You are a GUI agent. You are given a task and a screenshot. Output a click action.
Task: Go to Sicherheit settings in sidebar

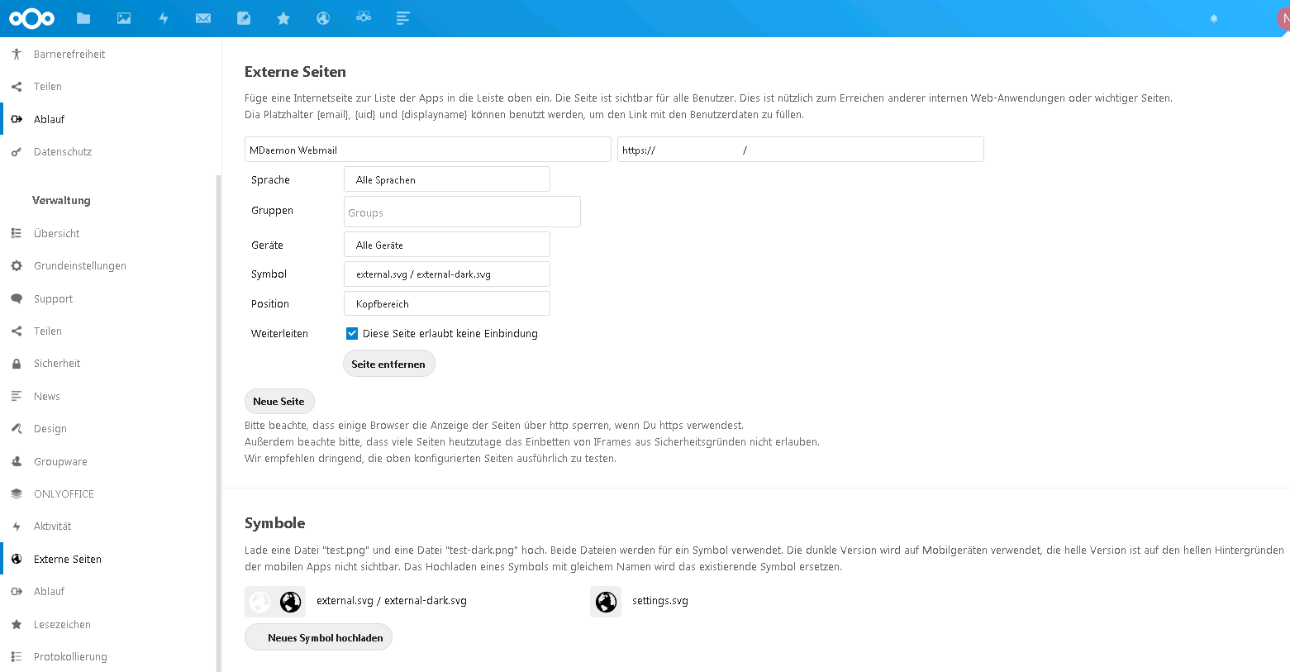click(x=57, y=364)
